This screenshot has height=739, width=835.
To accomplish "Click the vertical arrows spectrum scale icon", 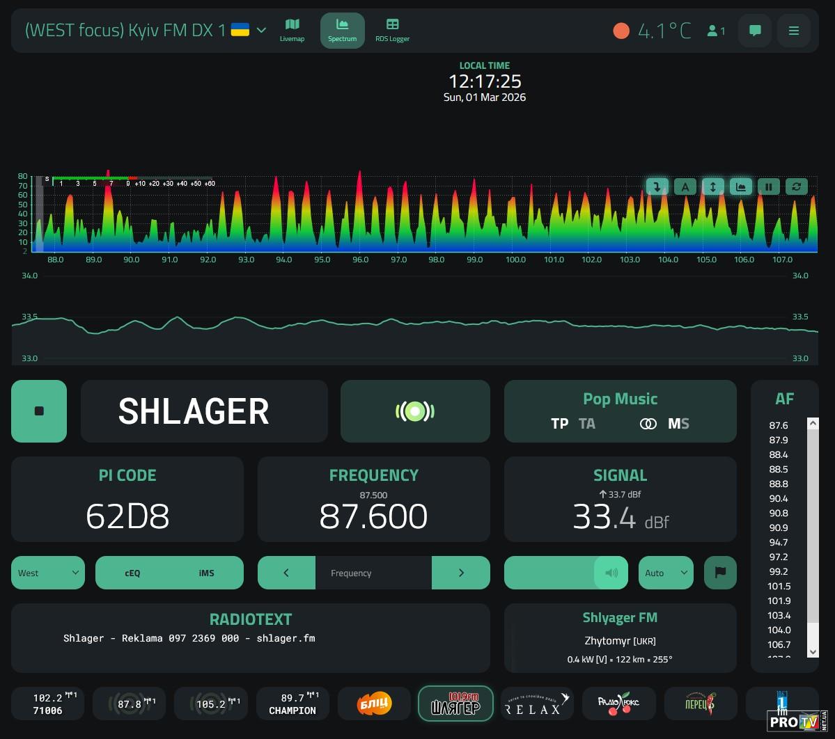I will tap(713, 186).
